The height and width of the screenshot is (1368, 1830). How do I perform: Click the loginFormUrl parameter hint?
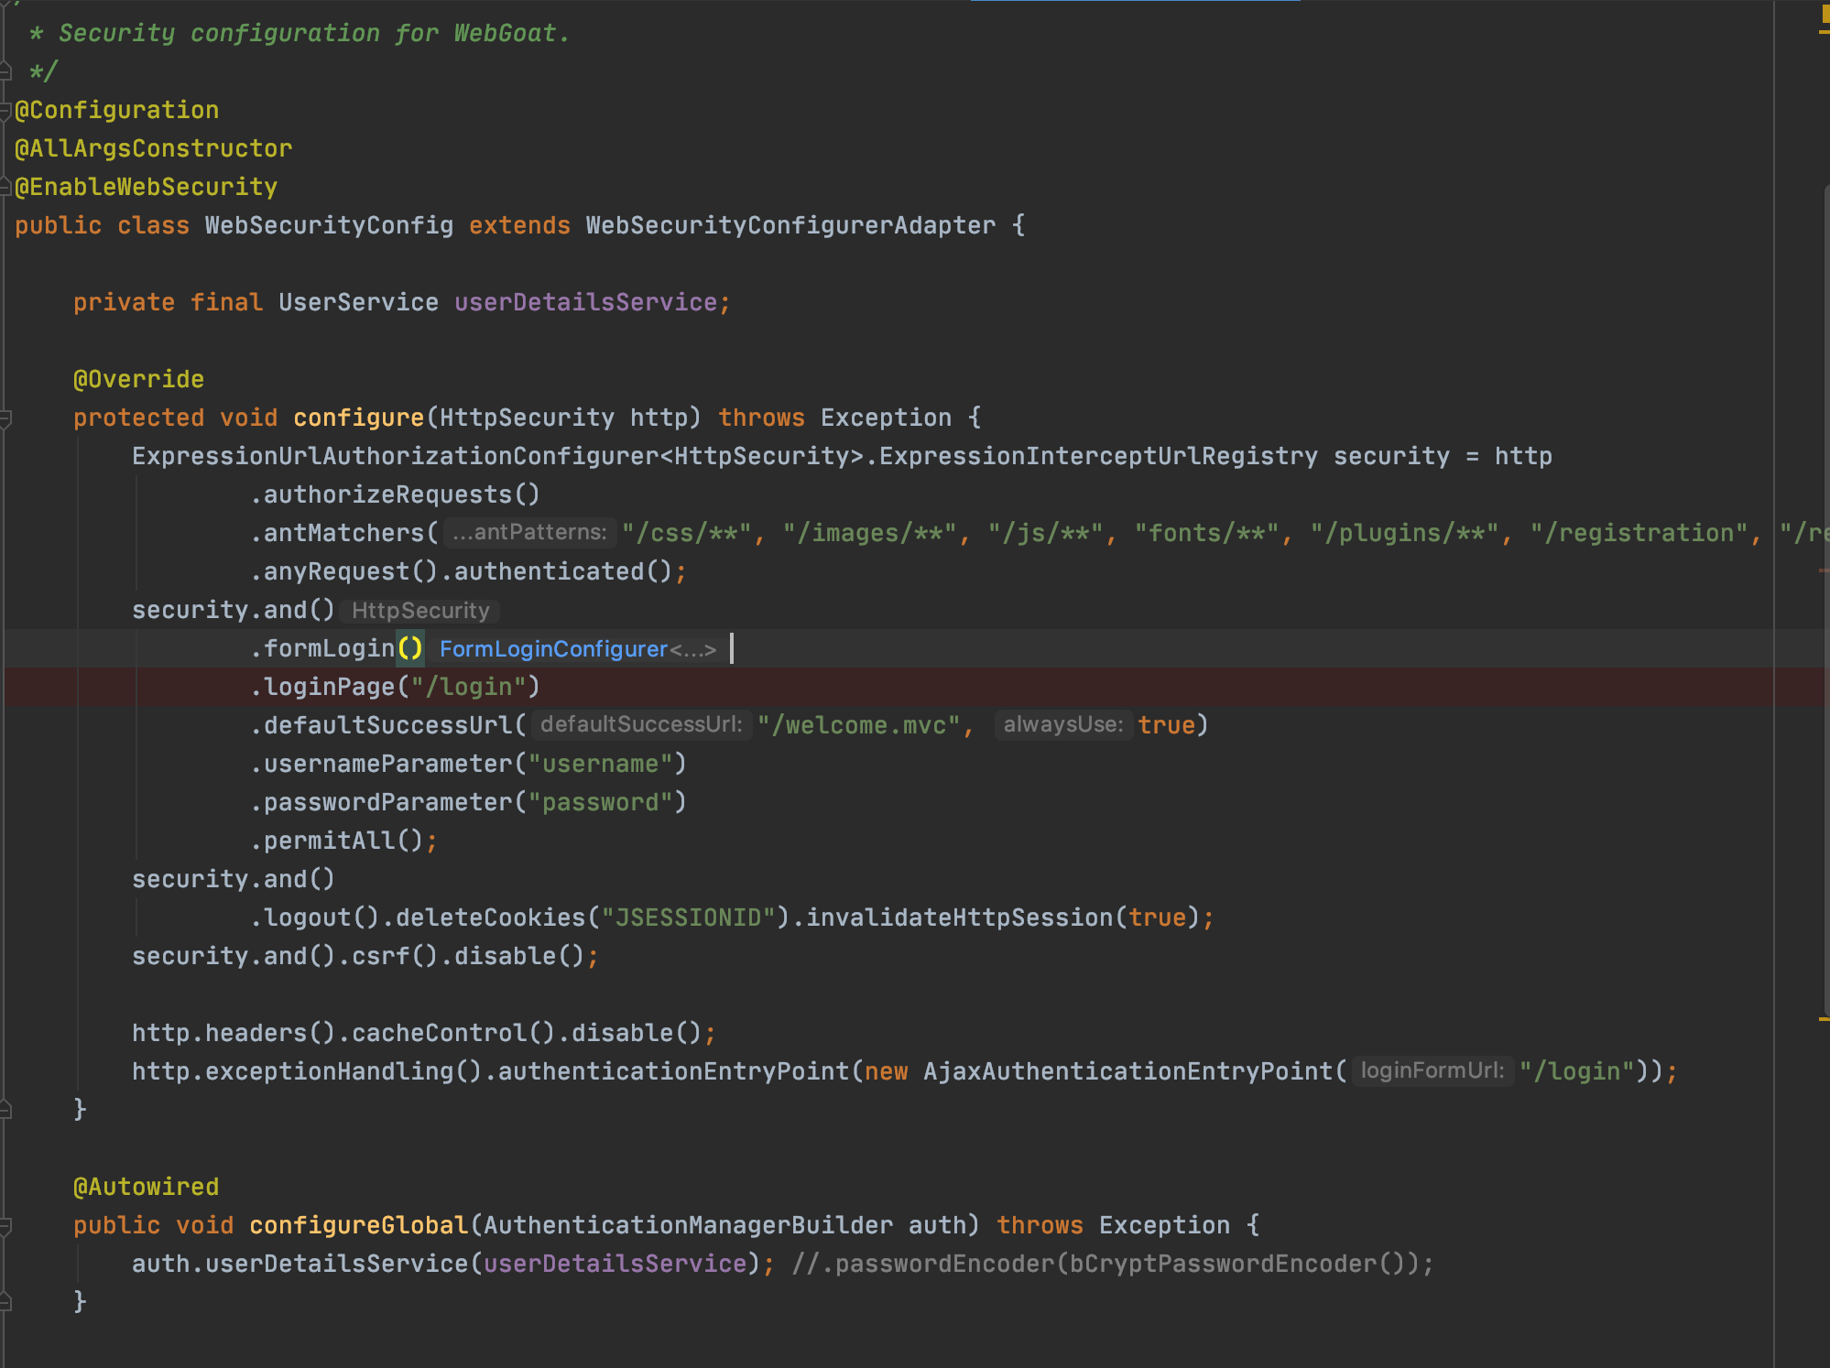(1432, 1071)
